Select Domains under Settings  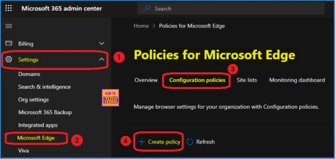click(x=29, y=74)
